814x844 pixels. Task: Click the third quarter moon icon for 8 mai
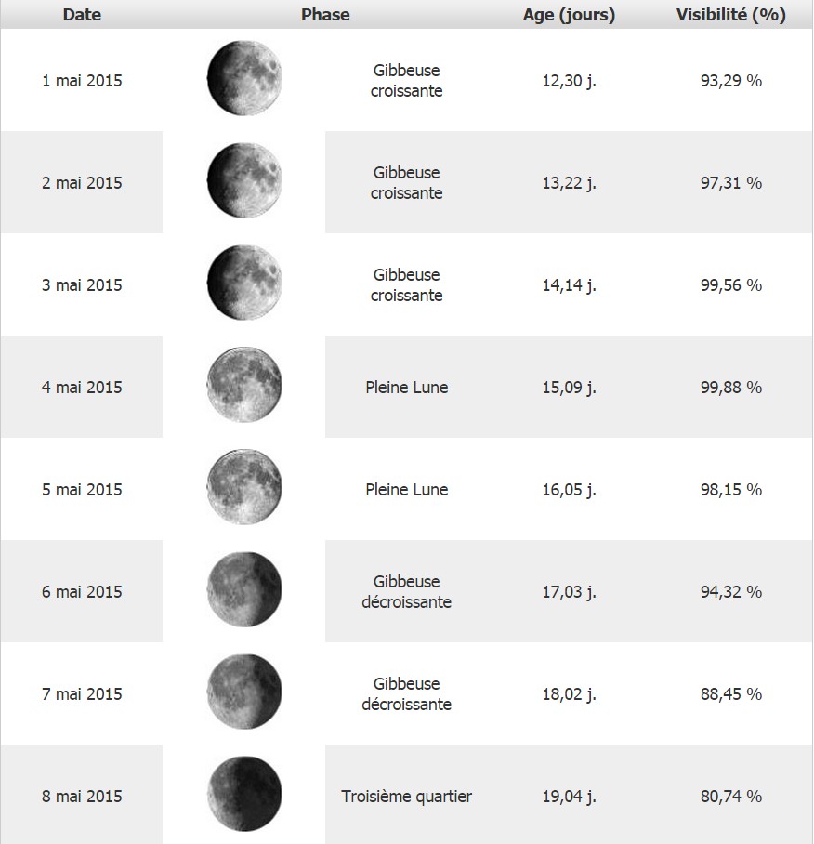(x=244, y=794)
